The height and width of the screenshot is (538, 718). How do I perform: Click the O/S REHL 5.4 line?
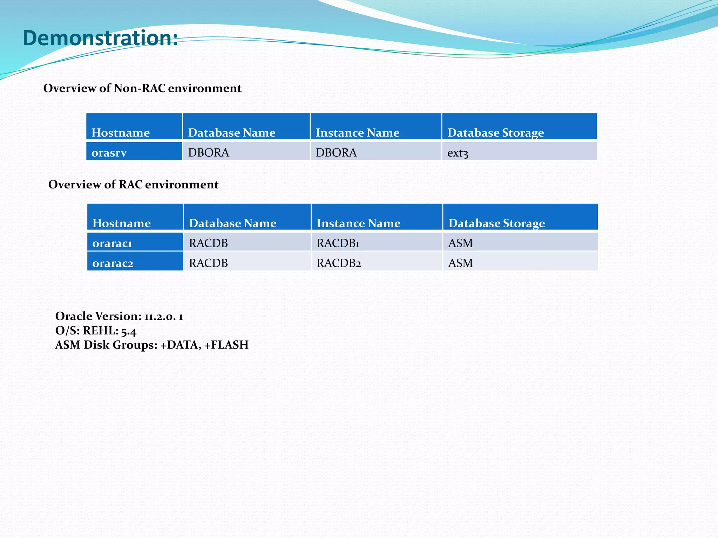(x=96, y=331)
